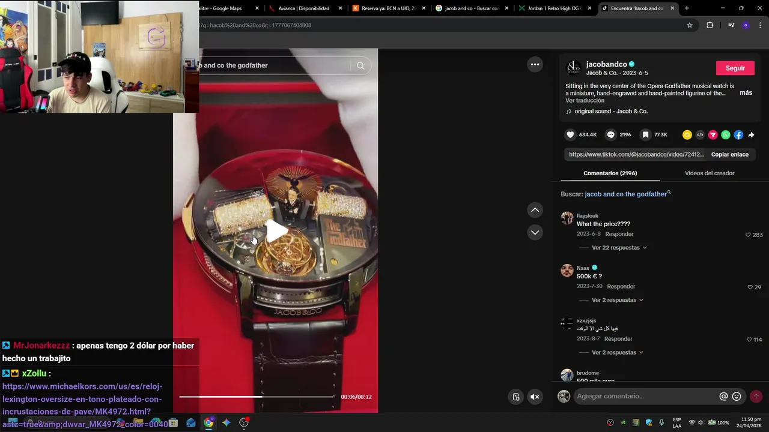
Task: Switch to Jordan 1 Retro High OG tab
Action: click(x=554, y=8)
